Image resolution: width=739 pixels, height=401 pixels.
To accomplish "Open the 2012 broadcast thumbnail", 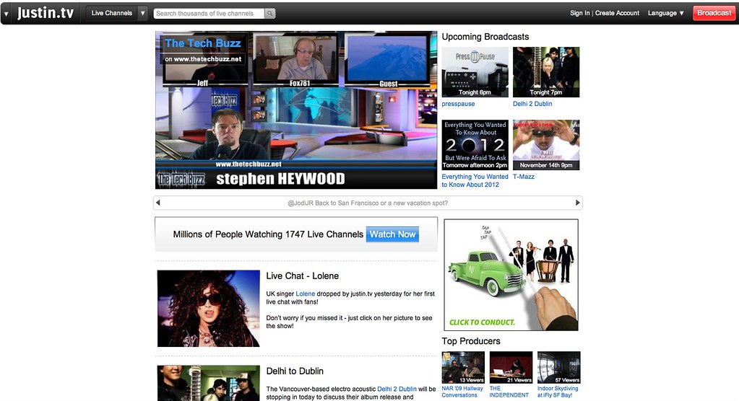I will [x=475, y=145].
